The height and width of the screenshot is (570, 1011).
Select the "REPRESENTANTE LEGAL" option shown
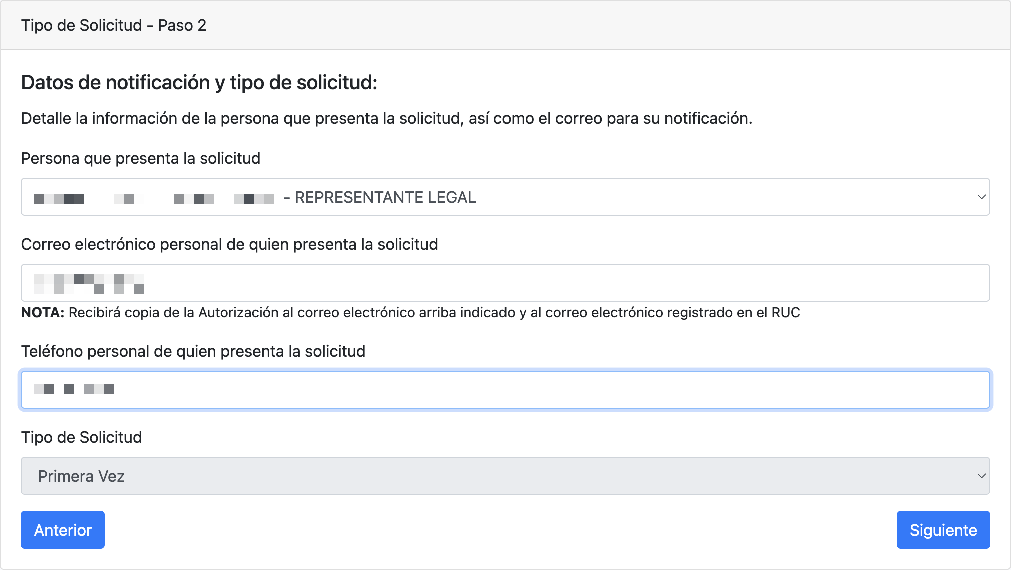click(385, 197)
